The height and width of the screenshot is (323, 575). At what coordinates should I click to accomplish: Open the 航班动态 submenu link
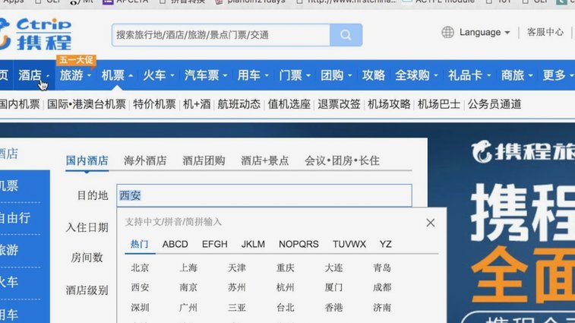click(x=239, y=104)
